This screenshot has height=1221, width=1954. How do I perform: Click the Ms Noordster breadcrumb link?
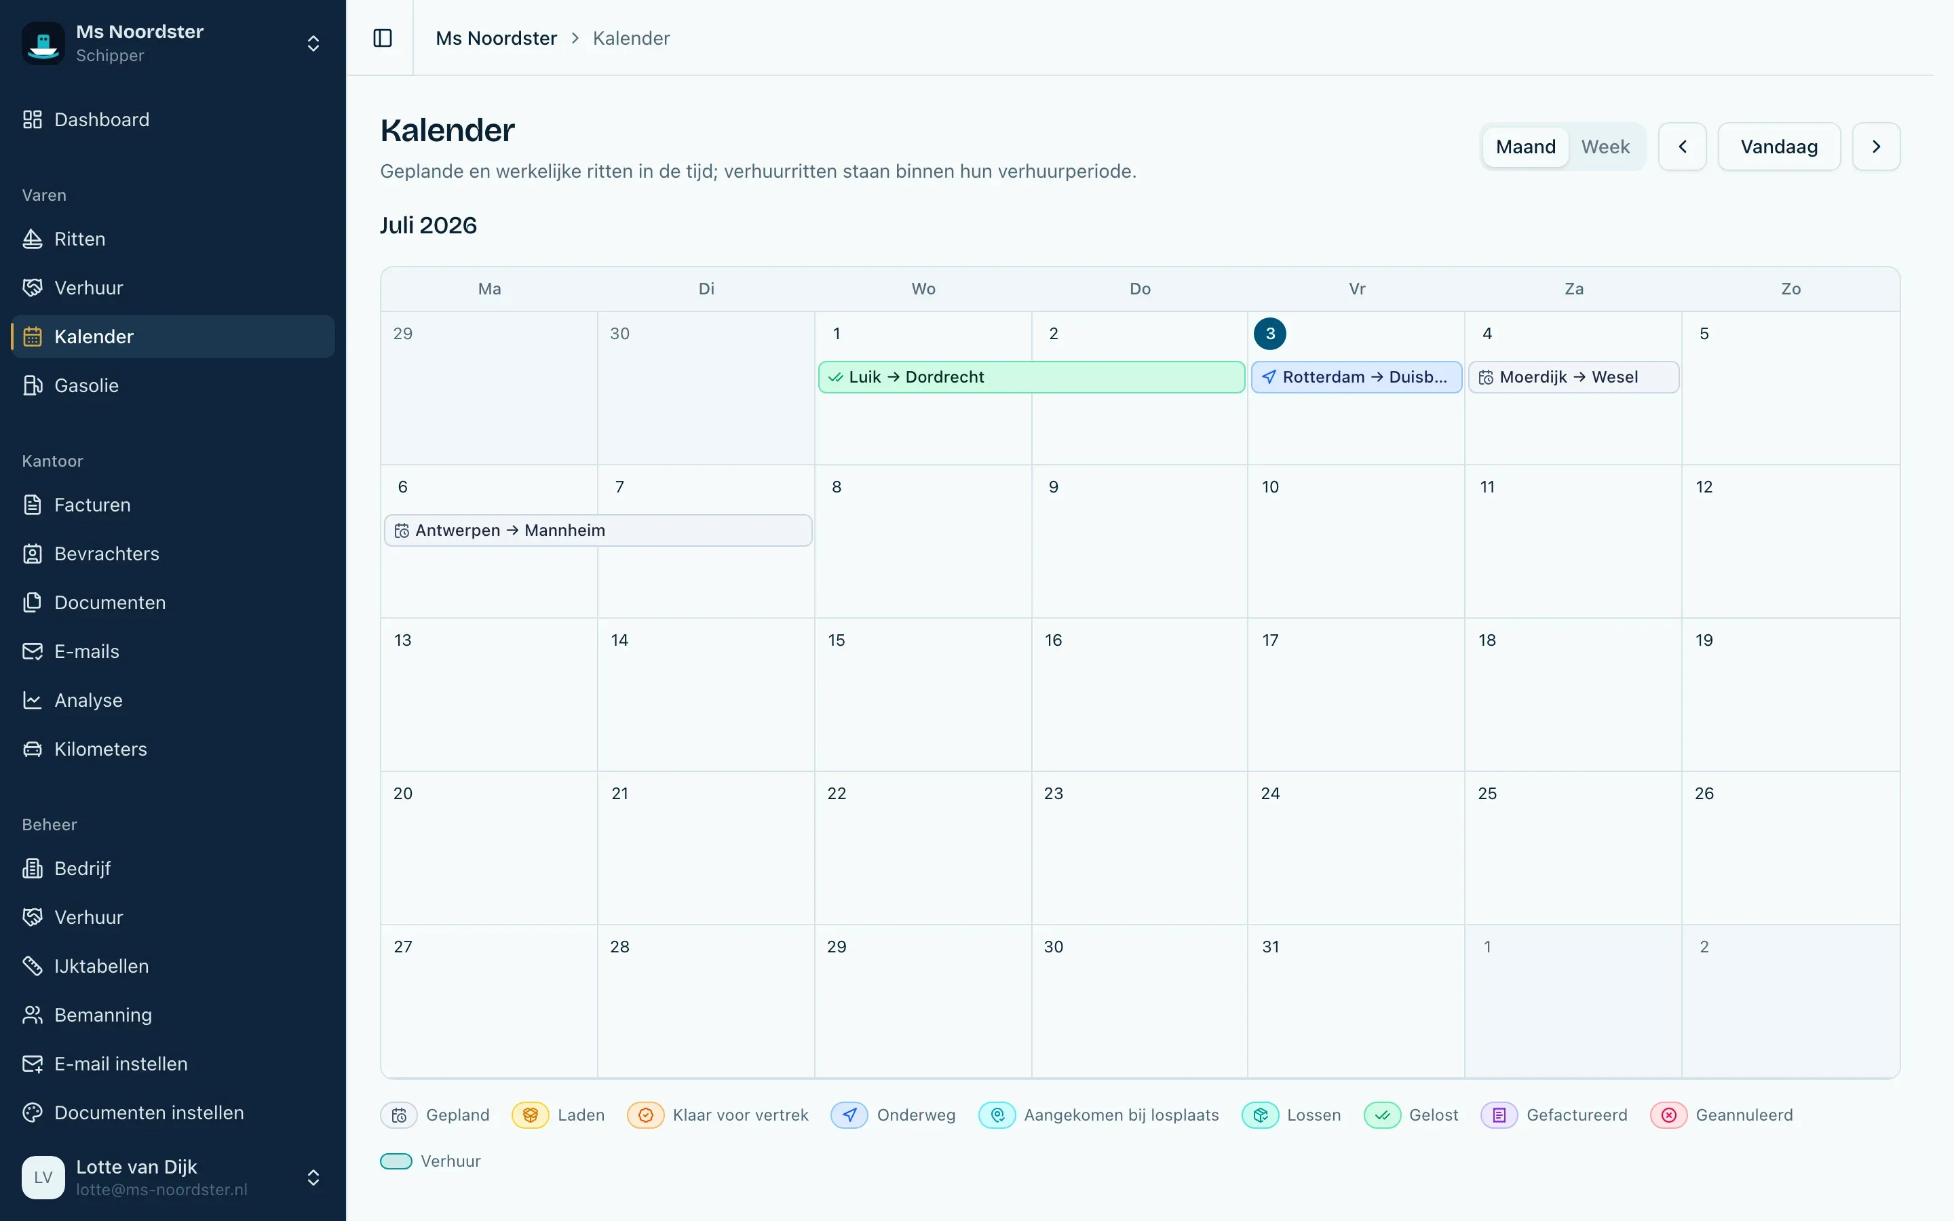496,38
